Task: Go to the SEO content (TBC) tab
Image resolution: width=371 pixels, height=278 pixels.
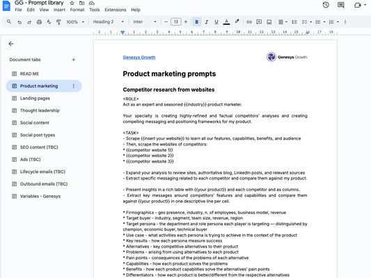Action: click(x=44, y=147)
